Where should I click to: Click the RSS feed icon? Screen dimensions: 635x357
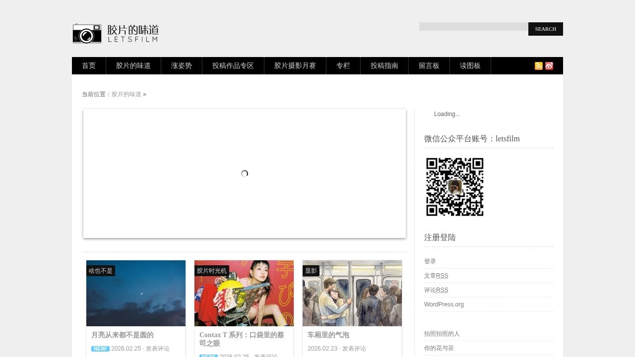pyautogui.click(x=538, y=66)
